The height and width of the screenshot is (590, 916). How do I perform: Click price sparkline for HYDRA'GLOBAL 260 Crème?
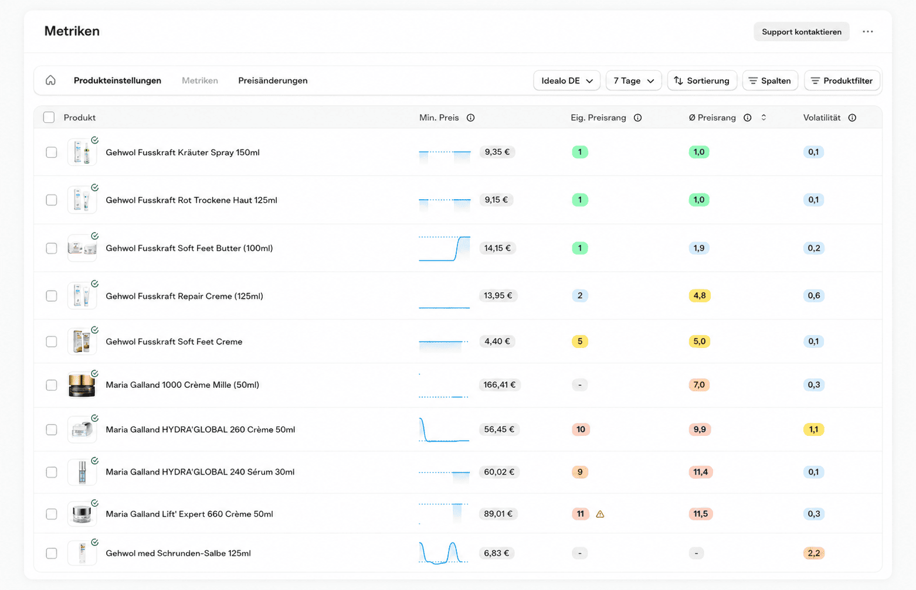[445, 429]
